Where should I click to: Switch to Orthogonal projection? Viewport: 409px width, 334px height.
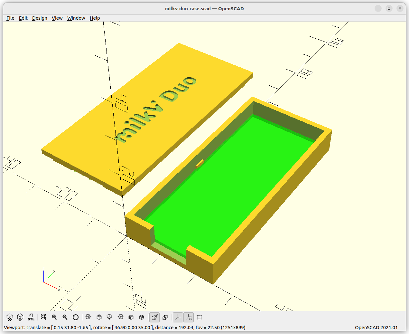point(165,317)
